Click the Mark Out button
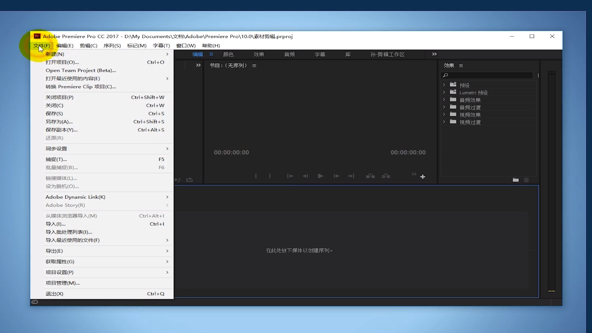 270,176
